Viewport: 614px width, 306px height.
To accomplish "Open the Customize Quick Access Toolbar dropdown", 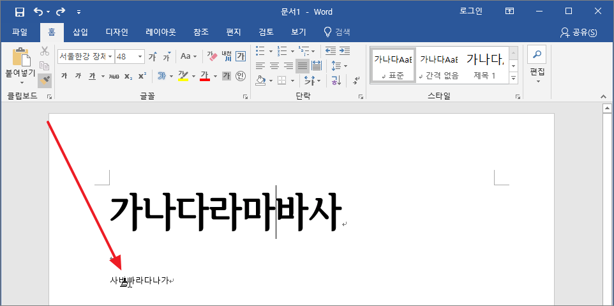I will click(x=79, y=12).
